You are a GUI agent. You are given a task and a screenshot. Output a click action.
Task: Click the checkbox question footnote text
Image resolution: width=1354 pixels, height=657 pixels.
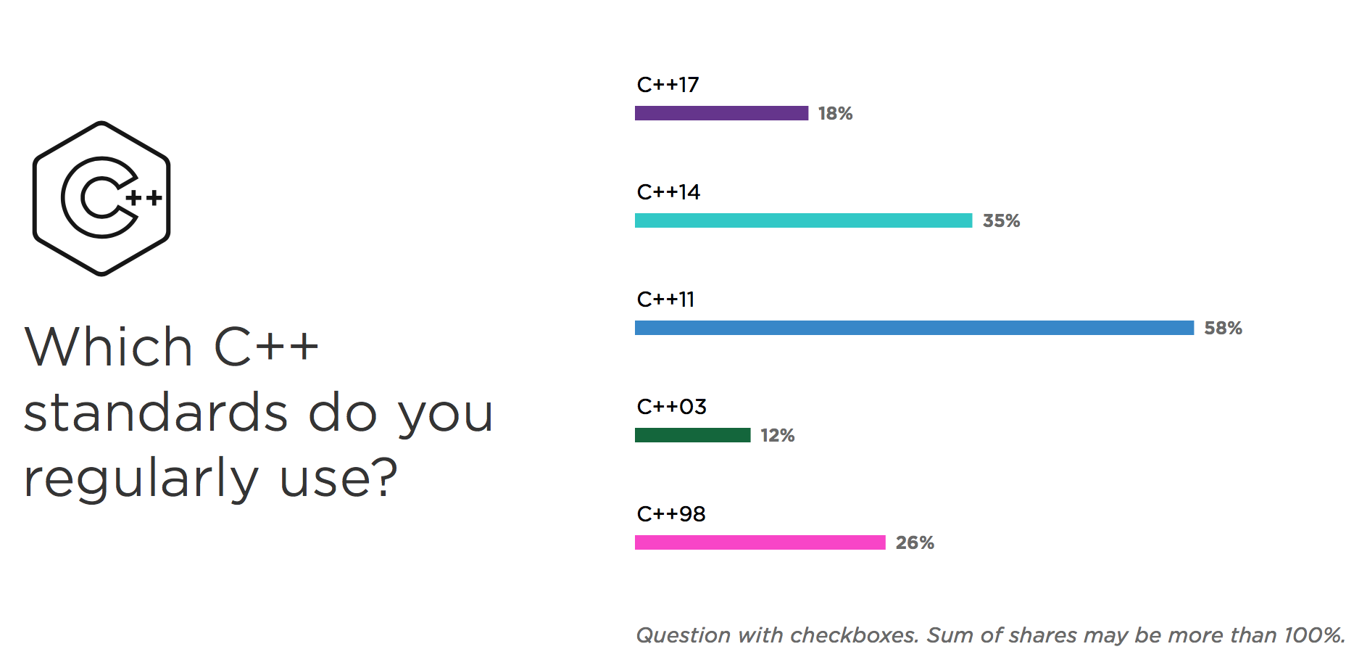click(990, 635)
